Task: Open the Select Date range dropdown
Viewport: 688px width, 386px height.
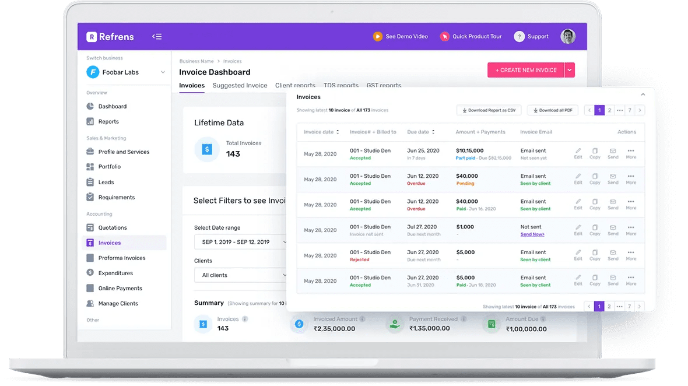Action: coord(241,242)
